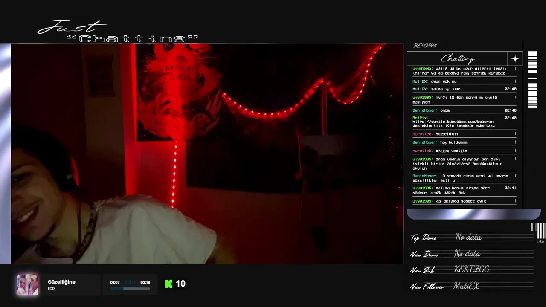Viewport: 546px width, 307px height.
Task: Click the audio waveform icon in player
Action: (130, 282)
